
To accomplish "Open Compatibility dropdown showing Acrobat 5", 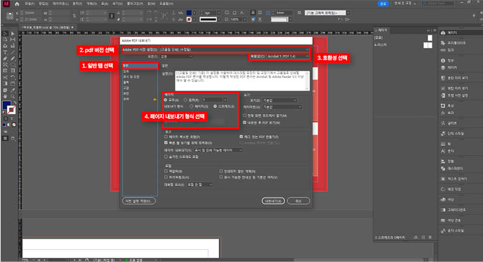I will [x=288, y=56].
